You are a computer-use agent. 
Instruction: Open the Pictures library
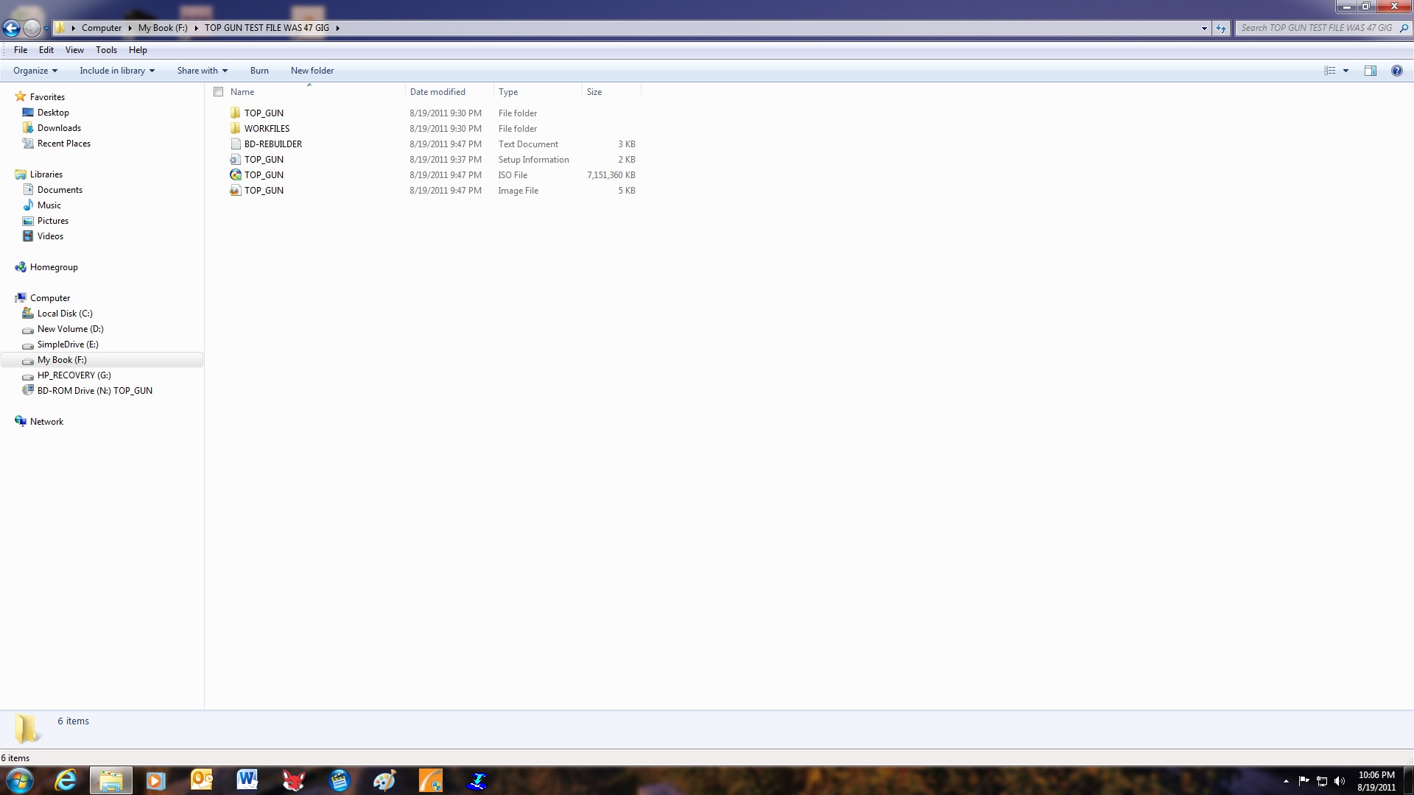[x=53, y=221]
